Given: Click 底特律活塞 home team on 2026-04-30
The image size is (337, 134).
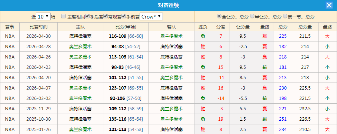Looking at the screenshot, I should tap(80, 36).
